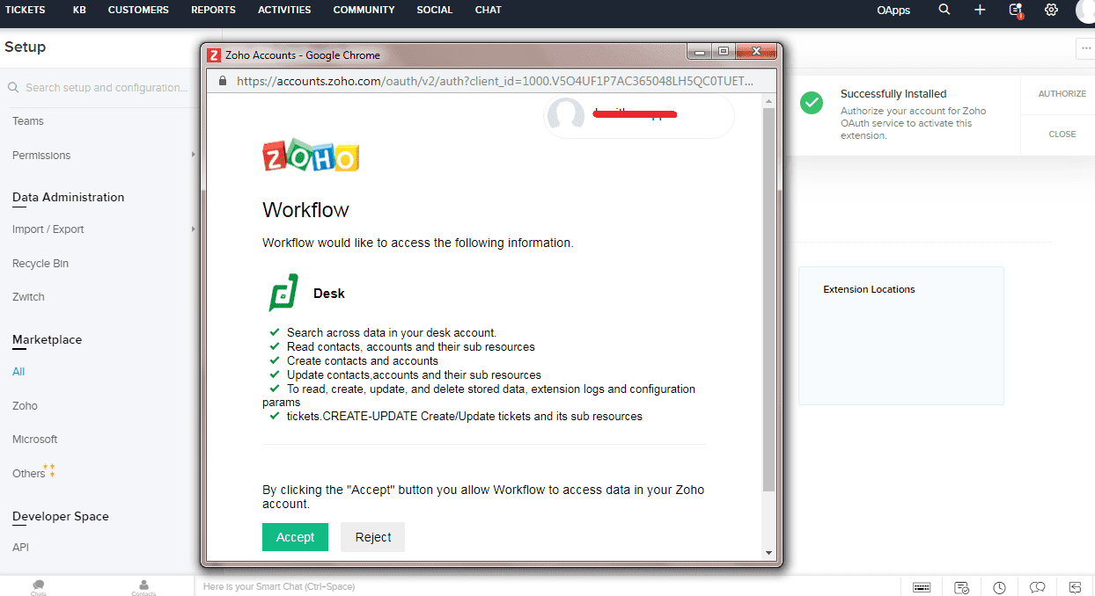1095x596 pixels.
Task: Click the popup scrollbar down arrow
Action: (x=768, y=553)
